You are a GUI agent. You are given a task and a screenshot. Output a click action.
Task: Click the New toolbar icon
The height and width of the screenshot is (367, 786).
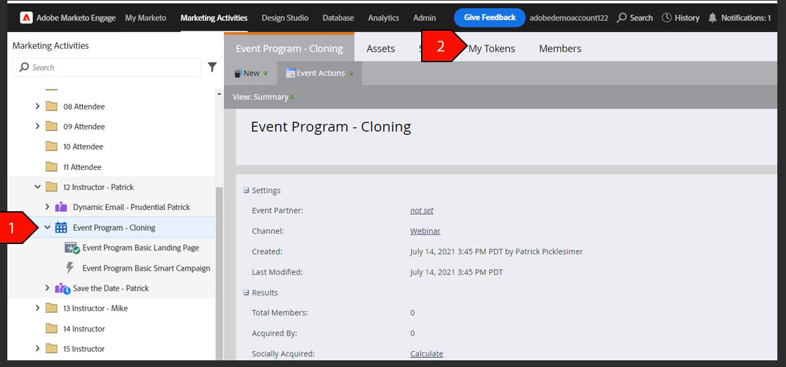pos(238,74)
